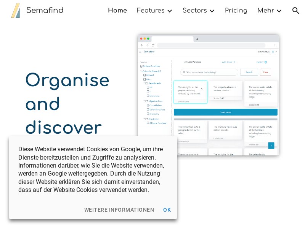Select Defendant Docs in the sidebar tree
This screenshot has width=305, height=228.
(x=157, y=109)
